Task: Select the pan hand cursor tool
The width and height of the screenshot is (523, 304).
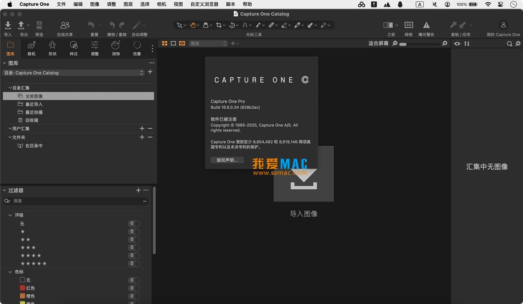Action: tap(192, 25)
